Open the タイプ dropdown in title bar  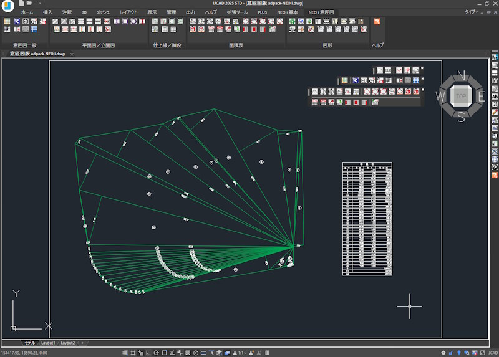(x=472, y=12)
